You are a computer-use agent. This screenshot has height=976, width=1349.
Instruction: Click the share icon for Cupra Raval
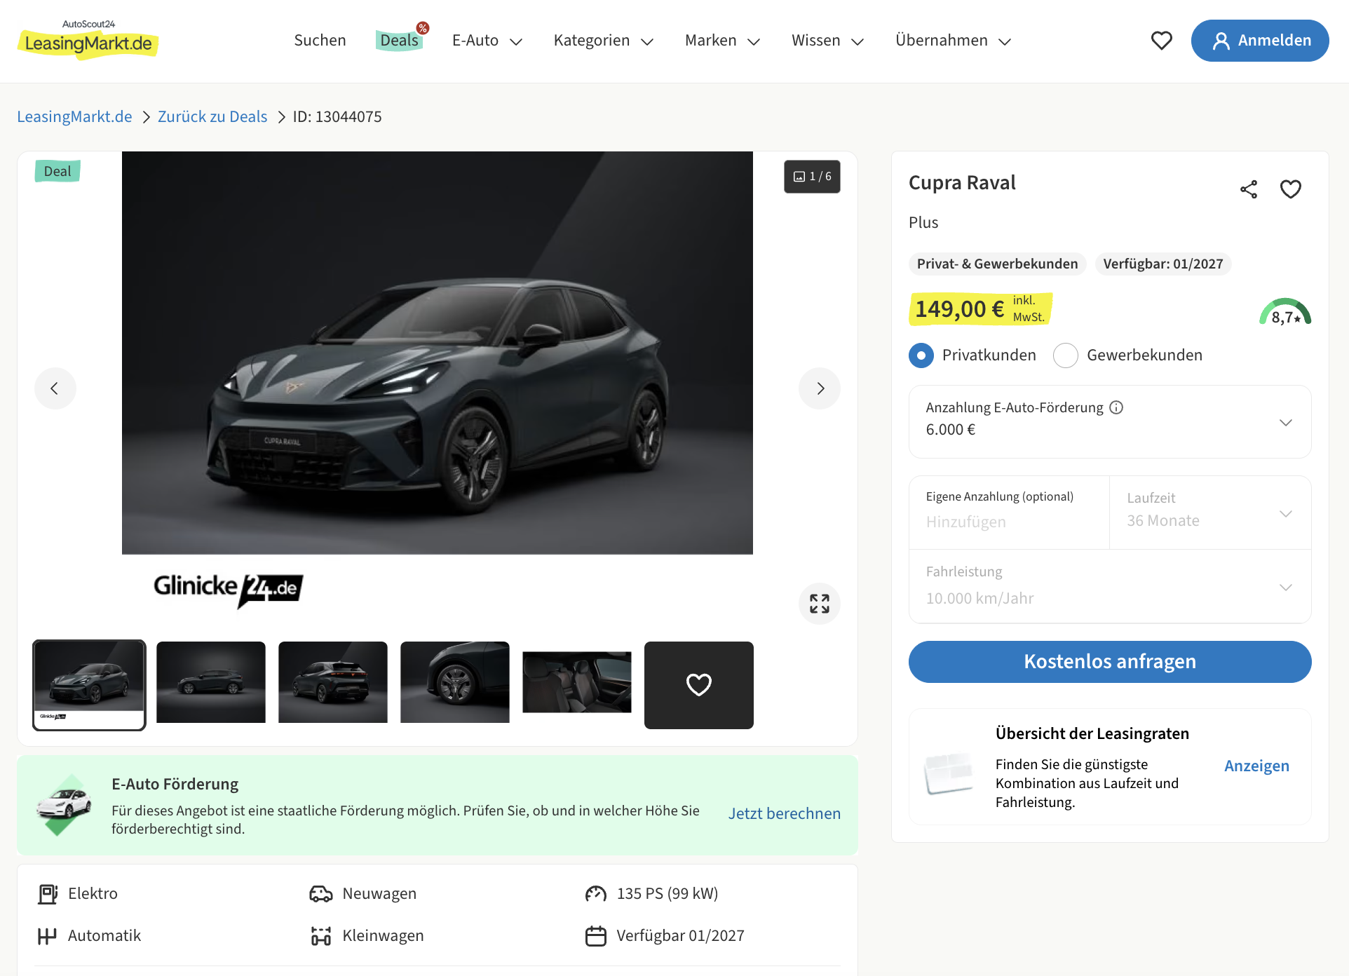(x=1249, y=189)
